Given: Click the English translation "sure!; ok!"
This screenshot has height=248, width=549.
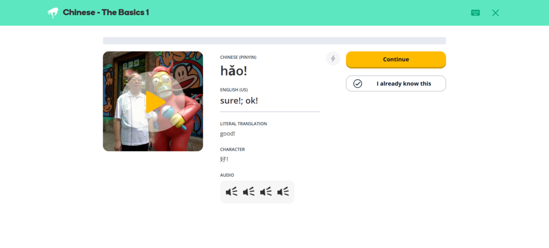Looking at the screenshot, I should (239, 101).
